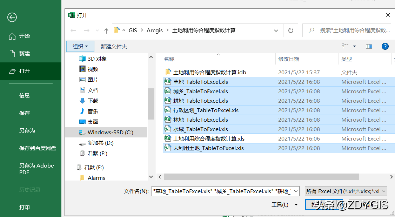Click the back arrow circle in Excel backstage
Viewport: 395px width, 217px height.
point(12,18)
